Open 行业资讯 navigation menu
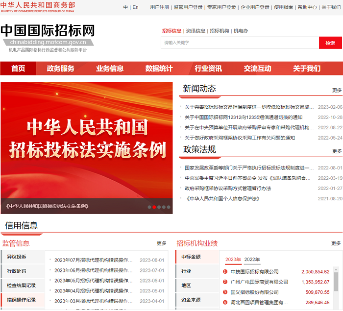The width and height of the screenshot is (343, 311). pyautogui.click(x=208, y=69)
